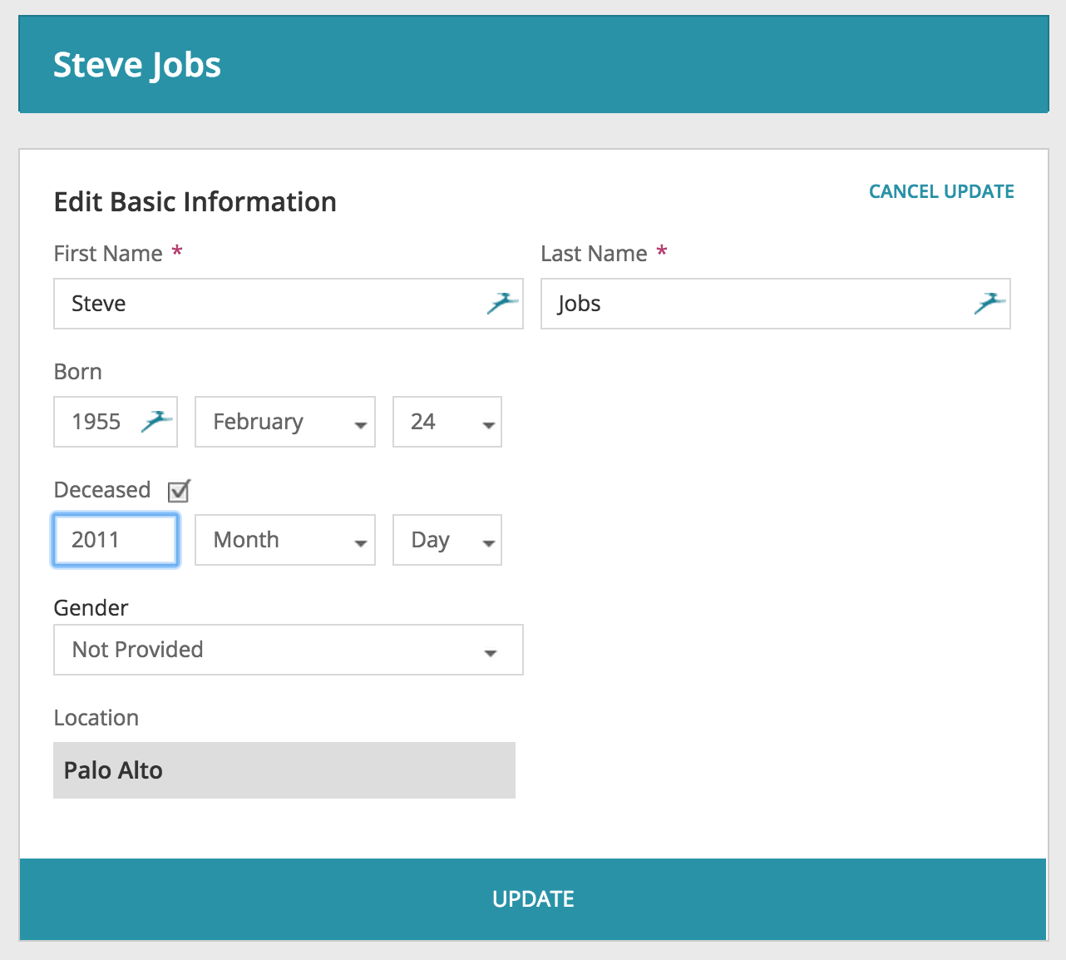This screenshot has height=960, width=1066.
Task: Click the Last Name field containing Jobs
Action: (776, 304)
